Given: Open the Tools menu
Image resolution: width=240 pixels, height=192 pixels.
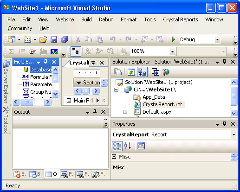Looking at the screenshot, I should pos(150,19).
